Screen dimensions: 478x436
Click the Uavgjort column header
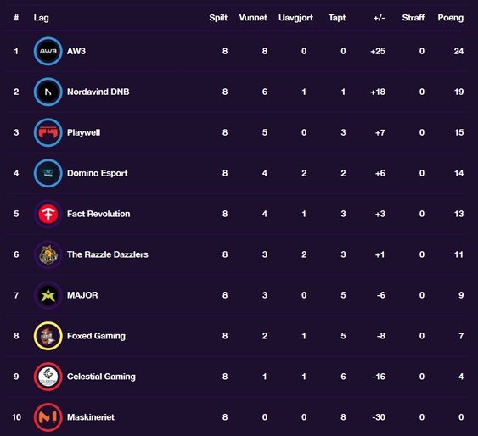295,18
